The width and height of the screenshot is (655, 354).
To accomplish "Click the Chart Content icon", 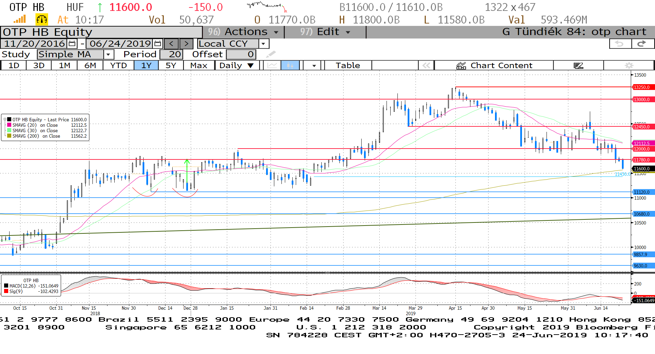I will pos(461,65).
